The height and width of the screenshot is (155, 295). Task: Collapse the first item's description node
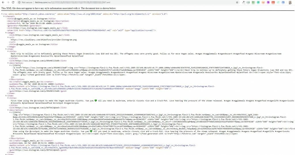(x=8, y=63)
